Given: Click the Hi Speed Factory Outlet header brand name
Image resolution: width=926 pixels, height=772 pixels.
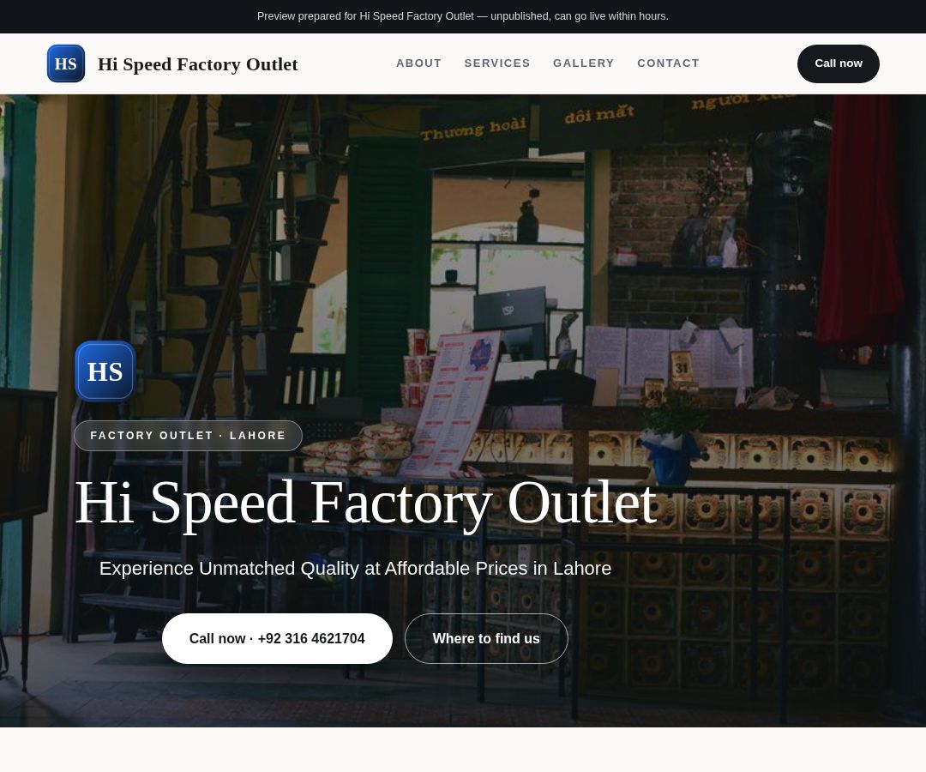Looking at the screenshot, I should (x=198, y=63).
